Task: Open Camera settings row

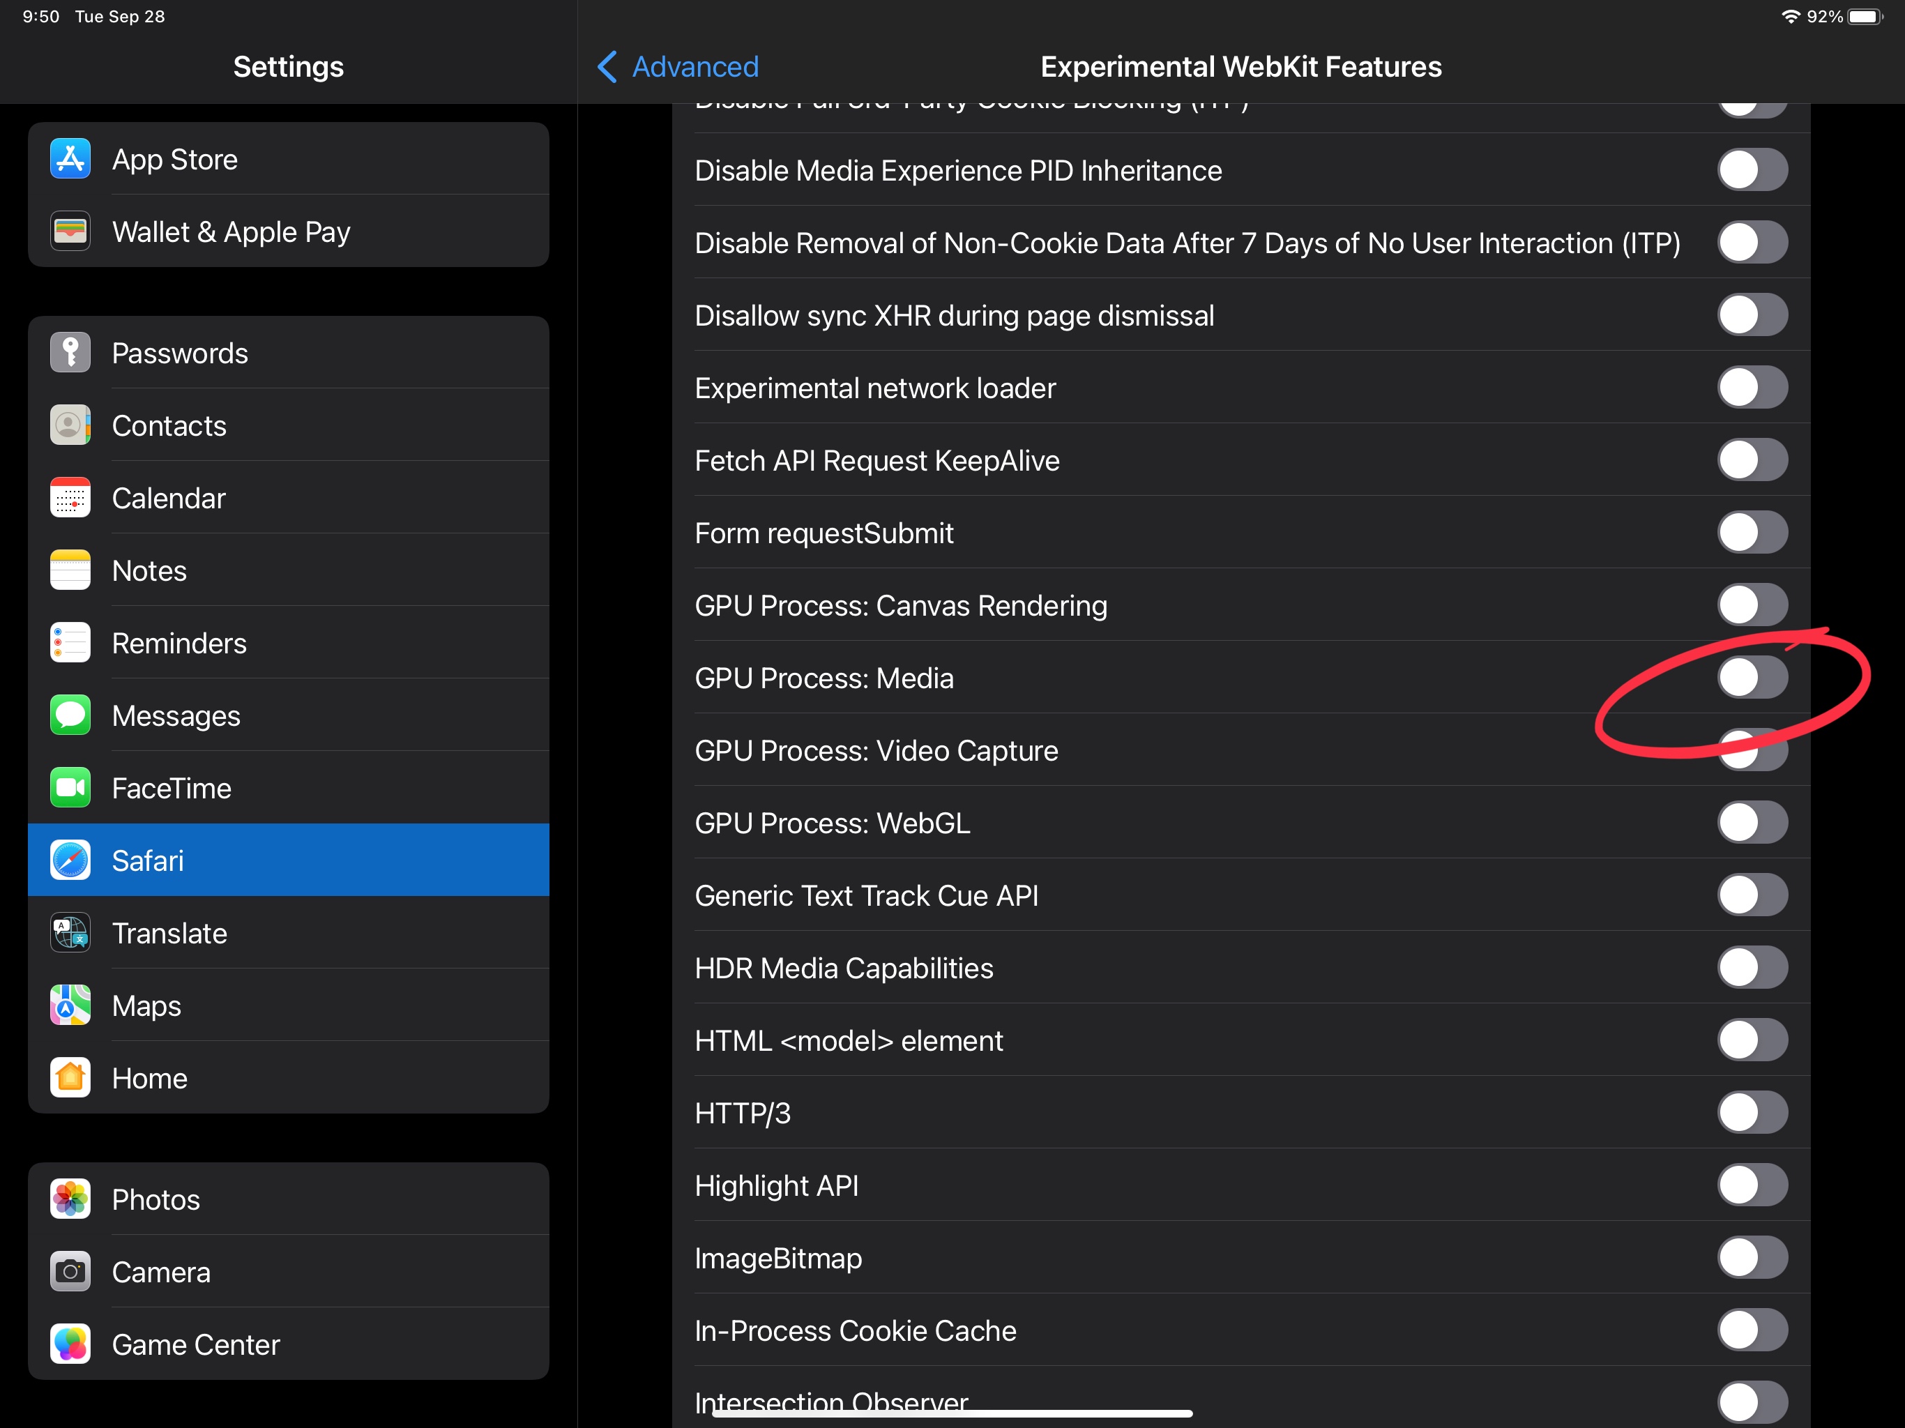Action: click(x=289, y=1272)
